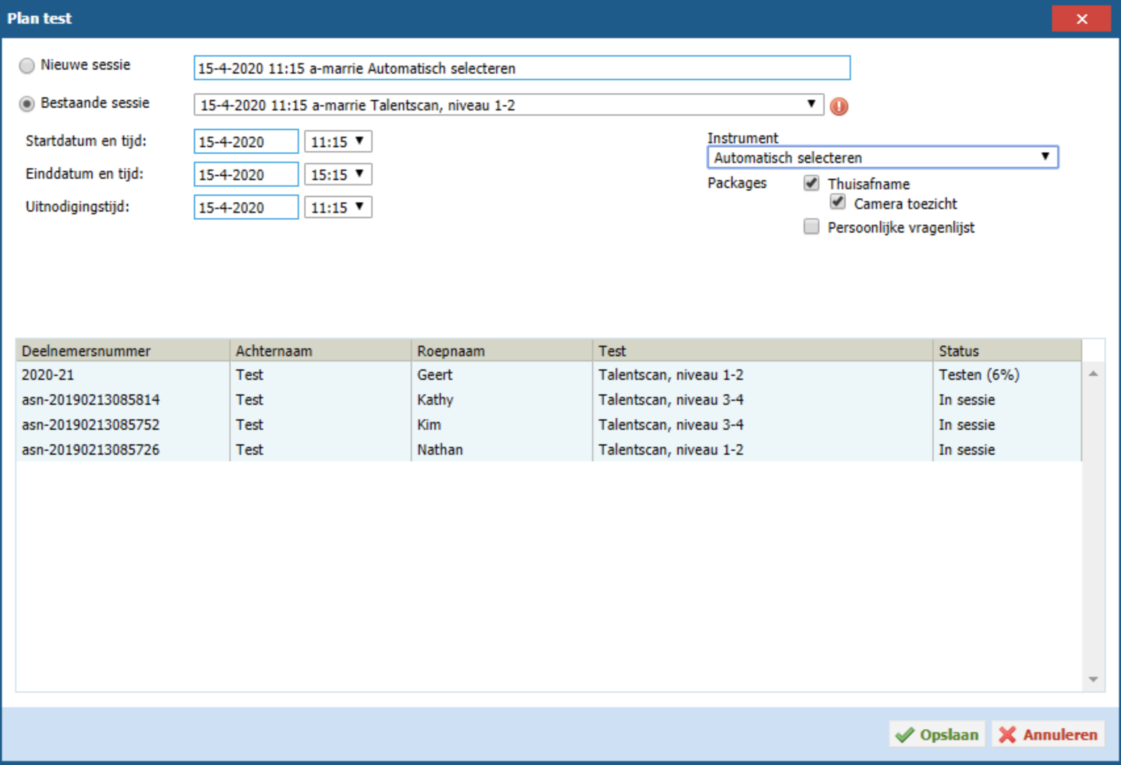Select the row for participant Geert
The width and height of the screenshot is (1121, 765).
[434, 375]
